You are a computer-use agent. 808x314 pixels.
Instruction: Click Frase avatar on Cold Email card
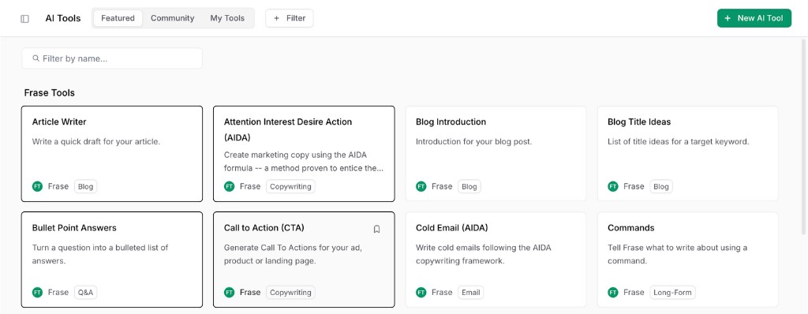[421, 293]
